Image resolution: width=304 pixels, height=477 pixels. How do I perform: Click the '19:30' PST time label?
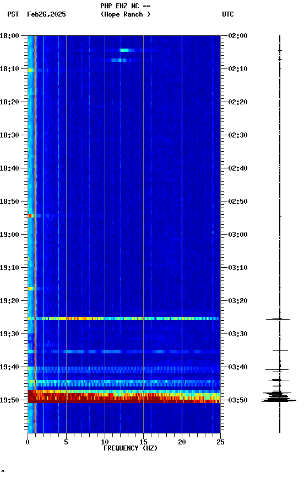pos(9,334)
